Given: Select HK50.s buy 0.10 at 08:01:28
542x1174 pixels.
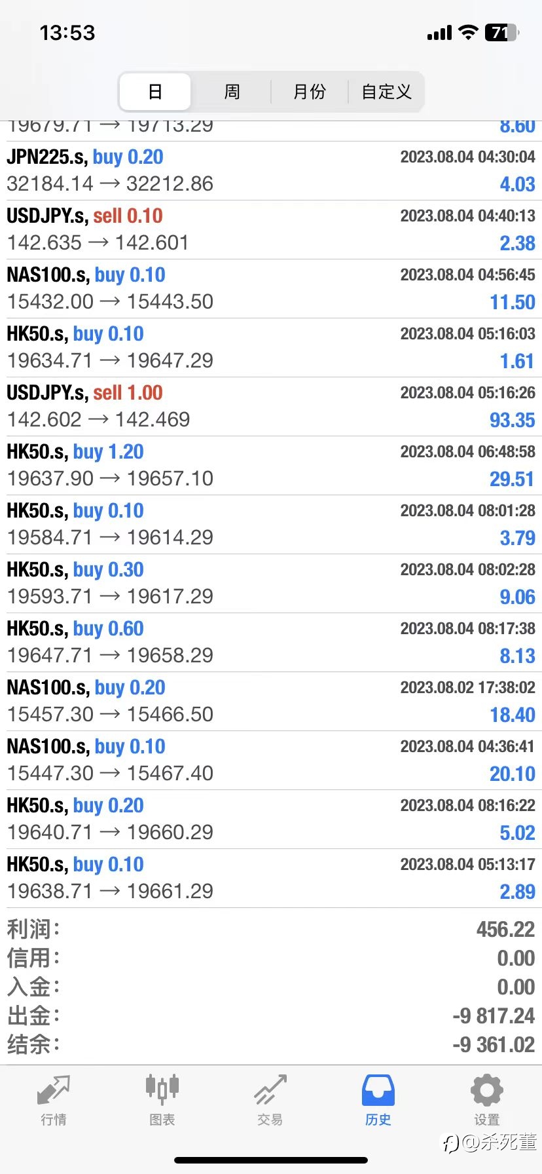Looking at the screenshot, I should point(271,525).
